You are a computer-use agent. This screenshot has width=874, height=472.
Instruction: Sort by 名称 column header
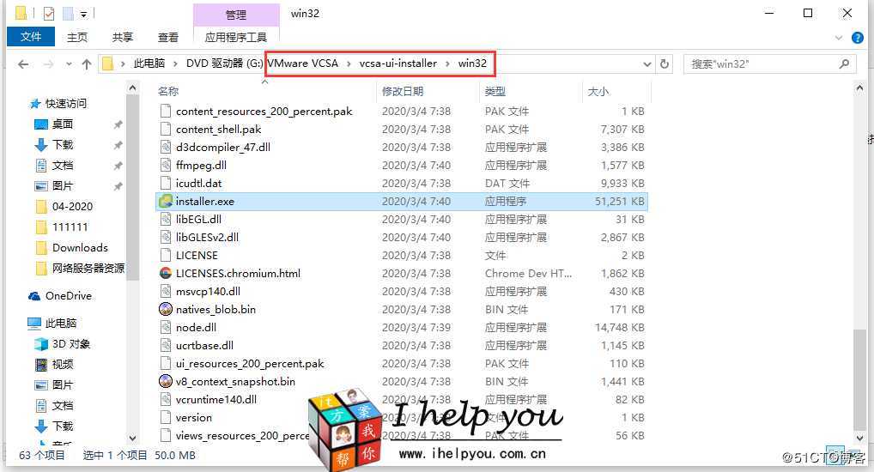[x=168, y=91]
